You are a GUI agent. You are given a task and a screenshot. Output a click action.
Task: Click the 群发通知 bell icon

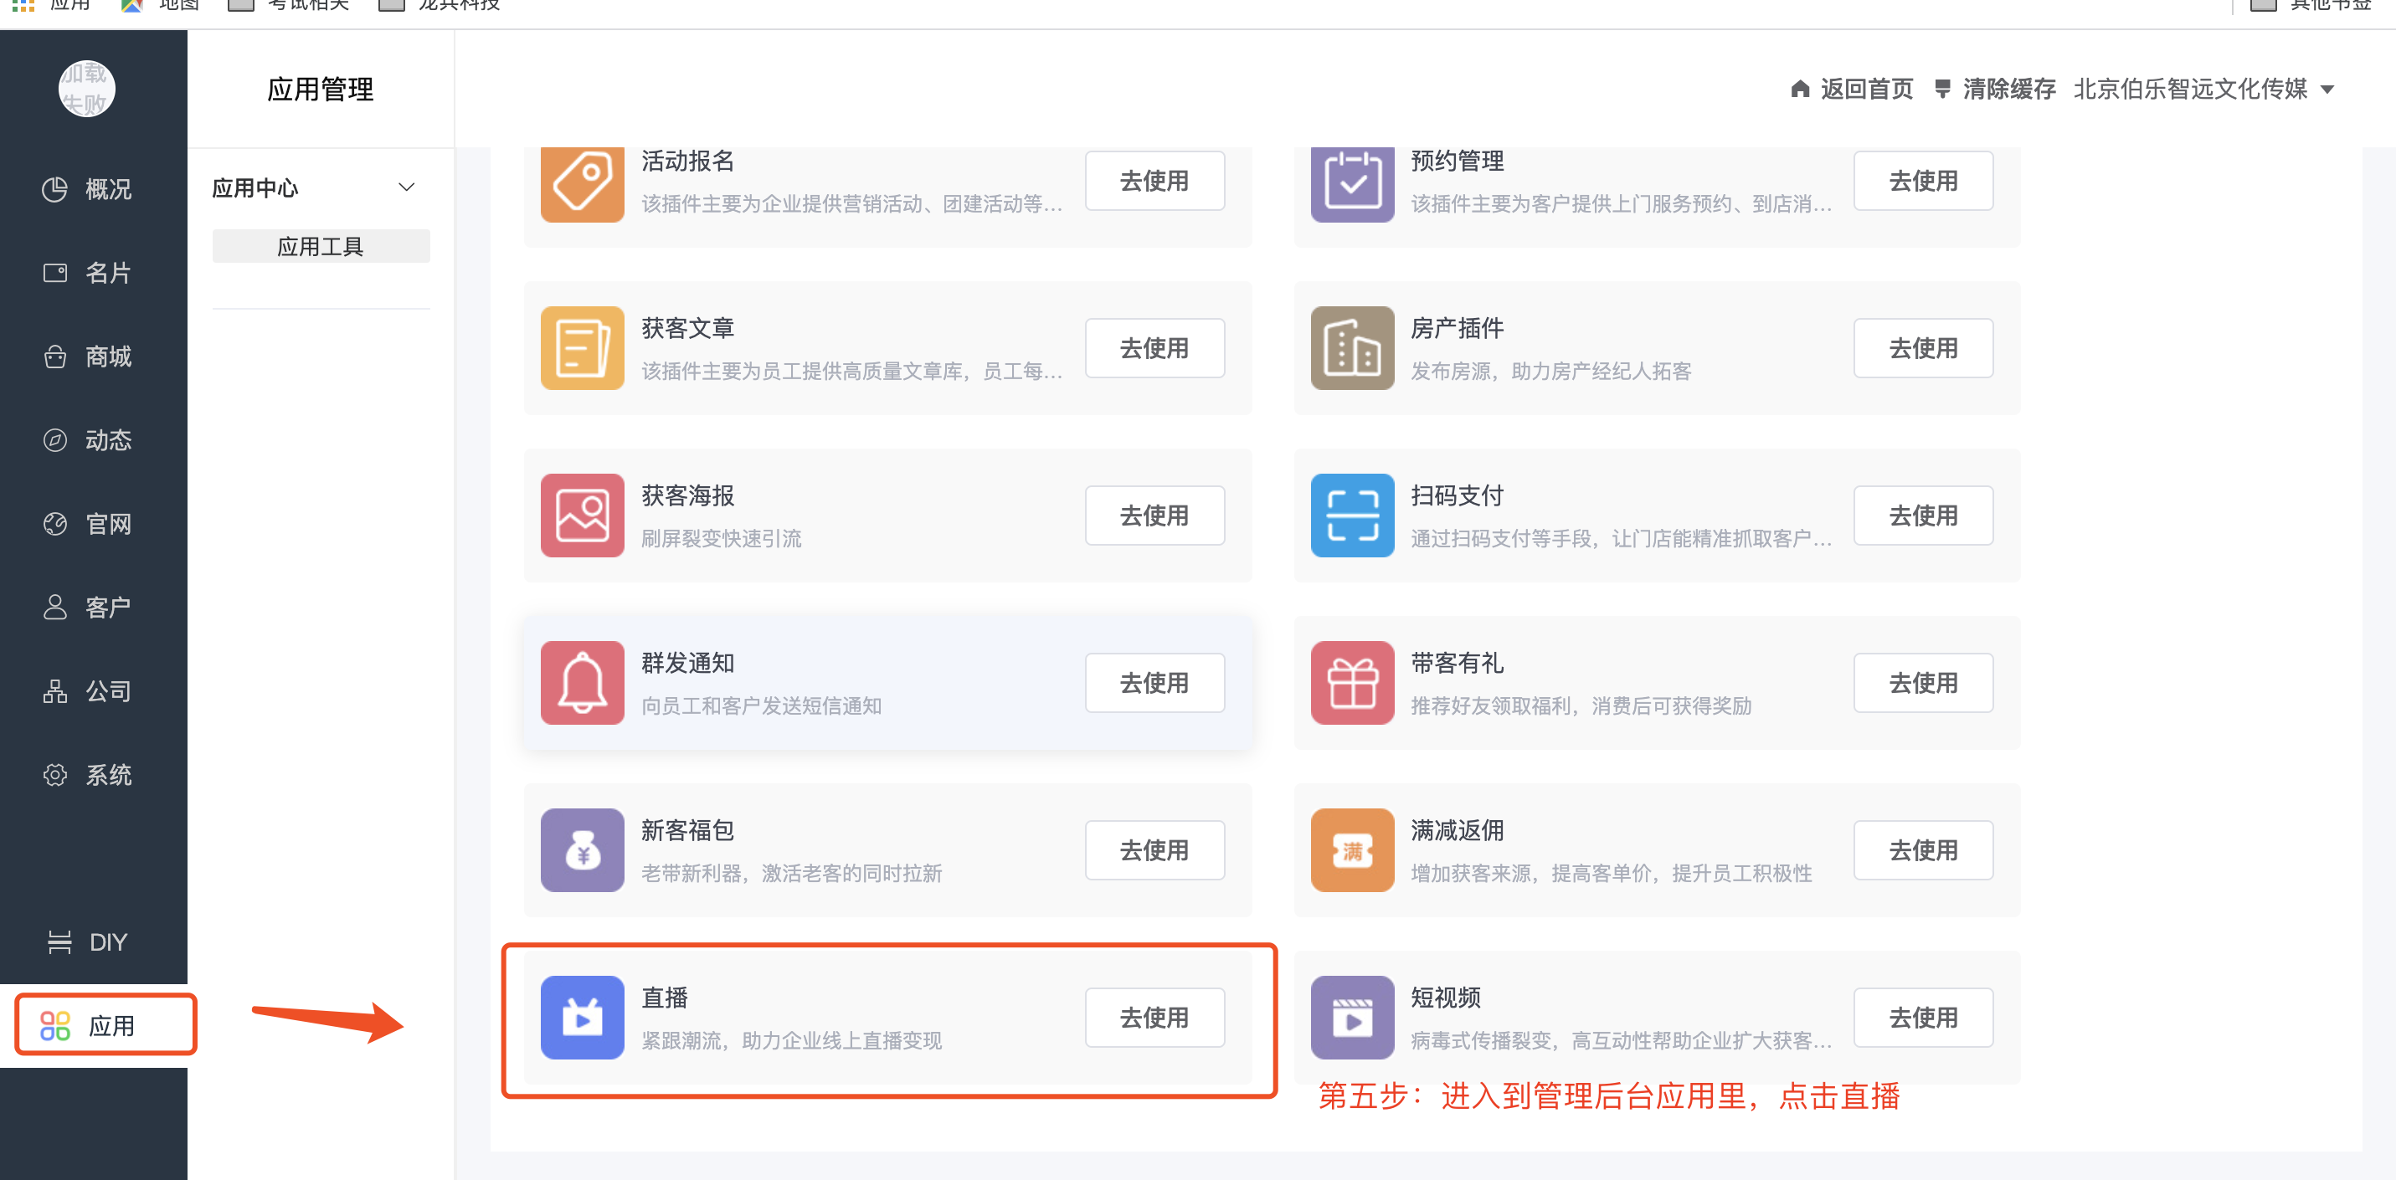pyautogui.click(x=583, y=683)
